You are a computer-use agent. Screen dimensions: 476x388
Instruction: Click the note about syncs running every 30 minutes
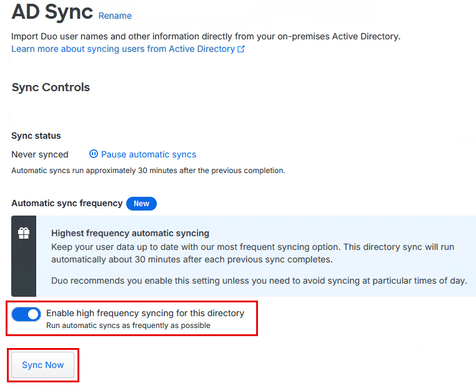[x=148, y=170]
